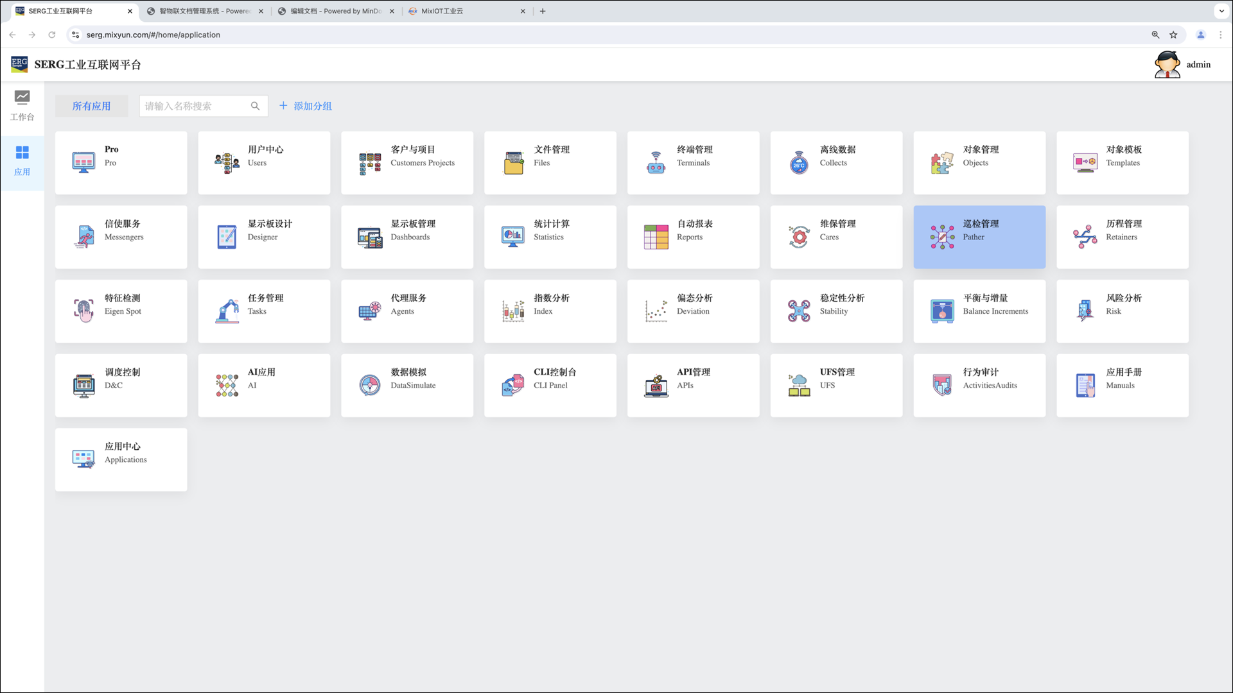Click the Tasks robotic arm icon

click(227, 311)
